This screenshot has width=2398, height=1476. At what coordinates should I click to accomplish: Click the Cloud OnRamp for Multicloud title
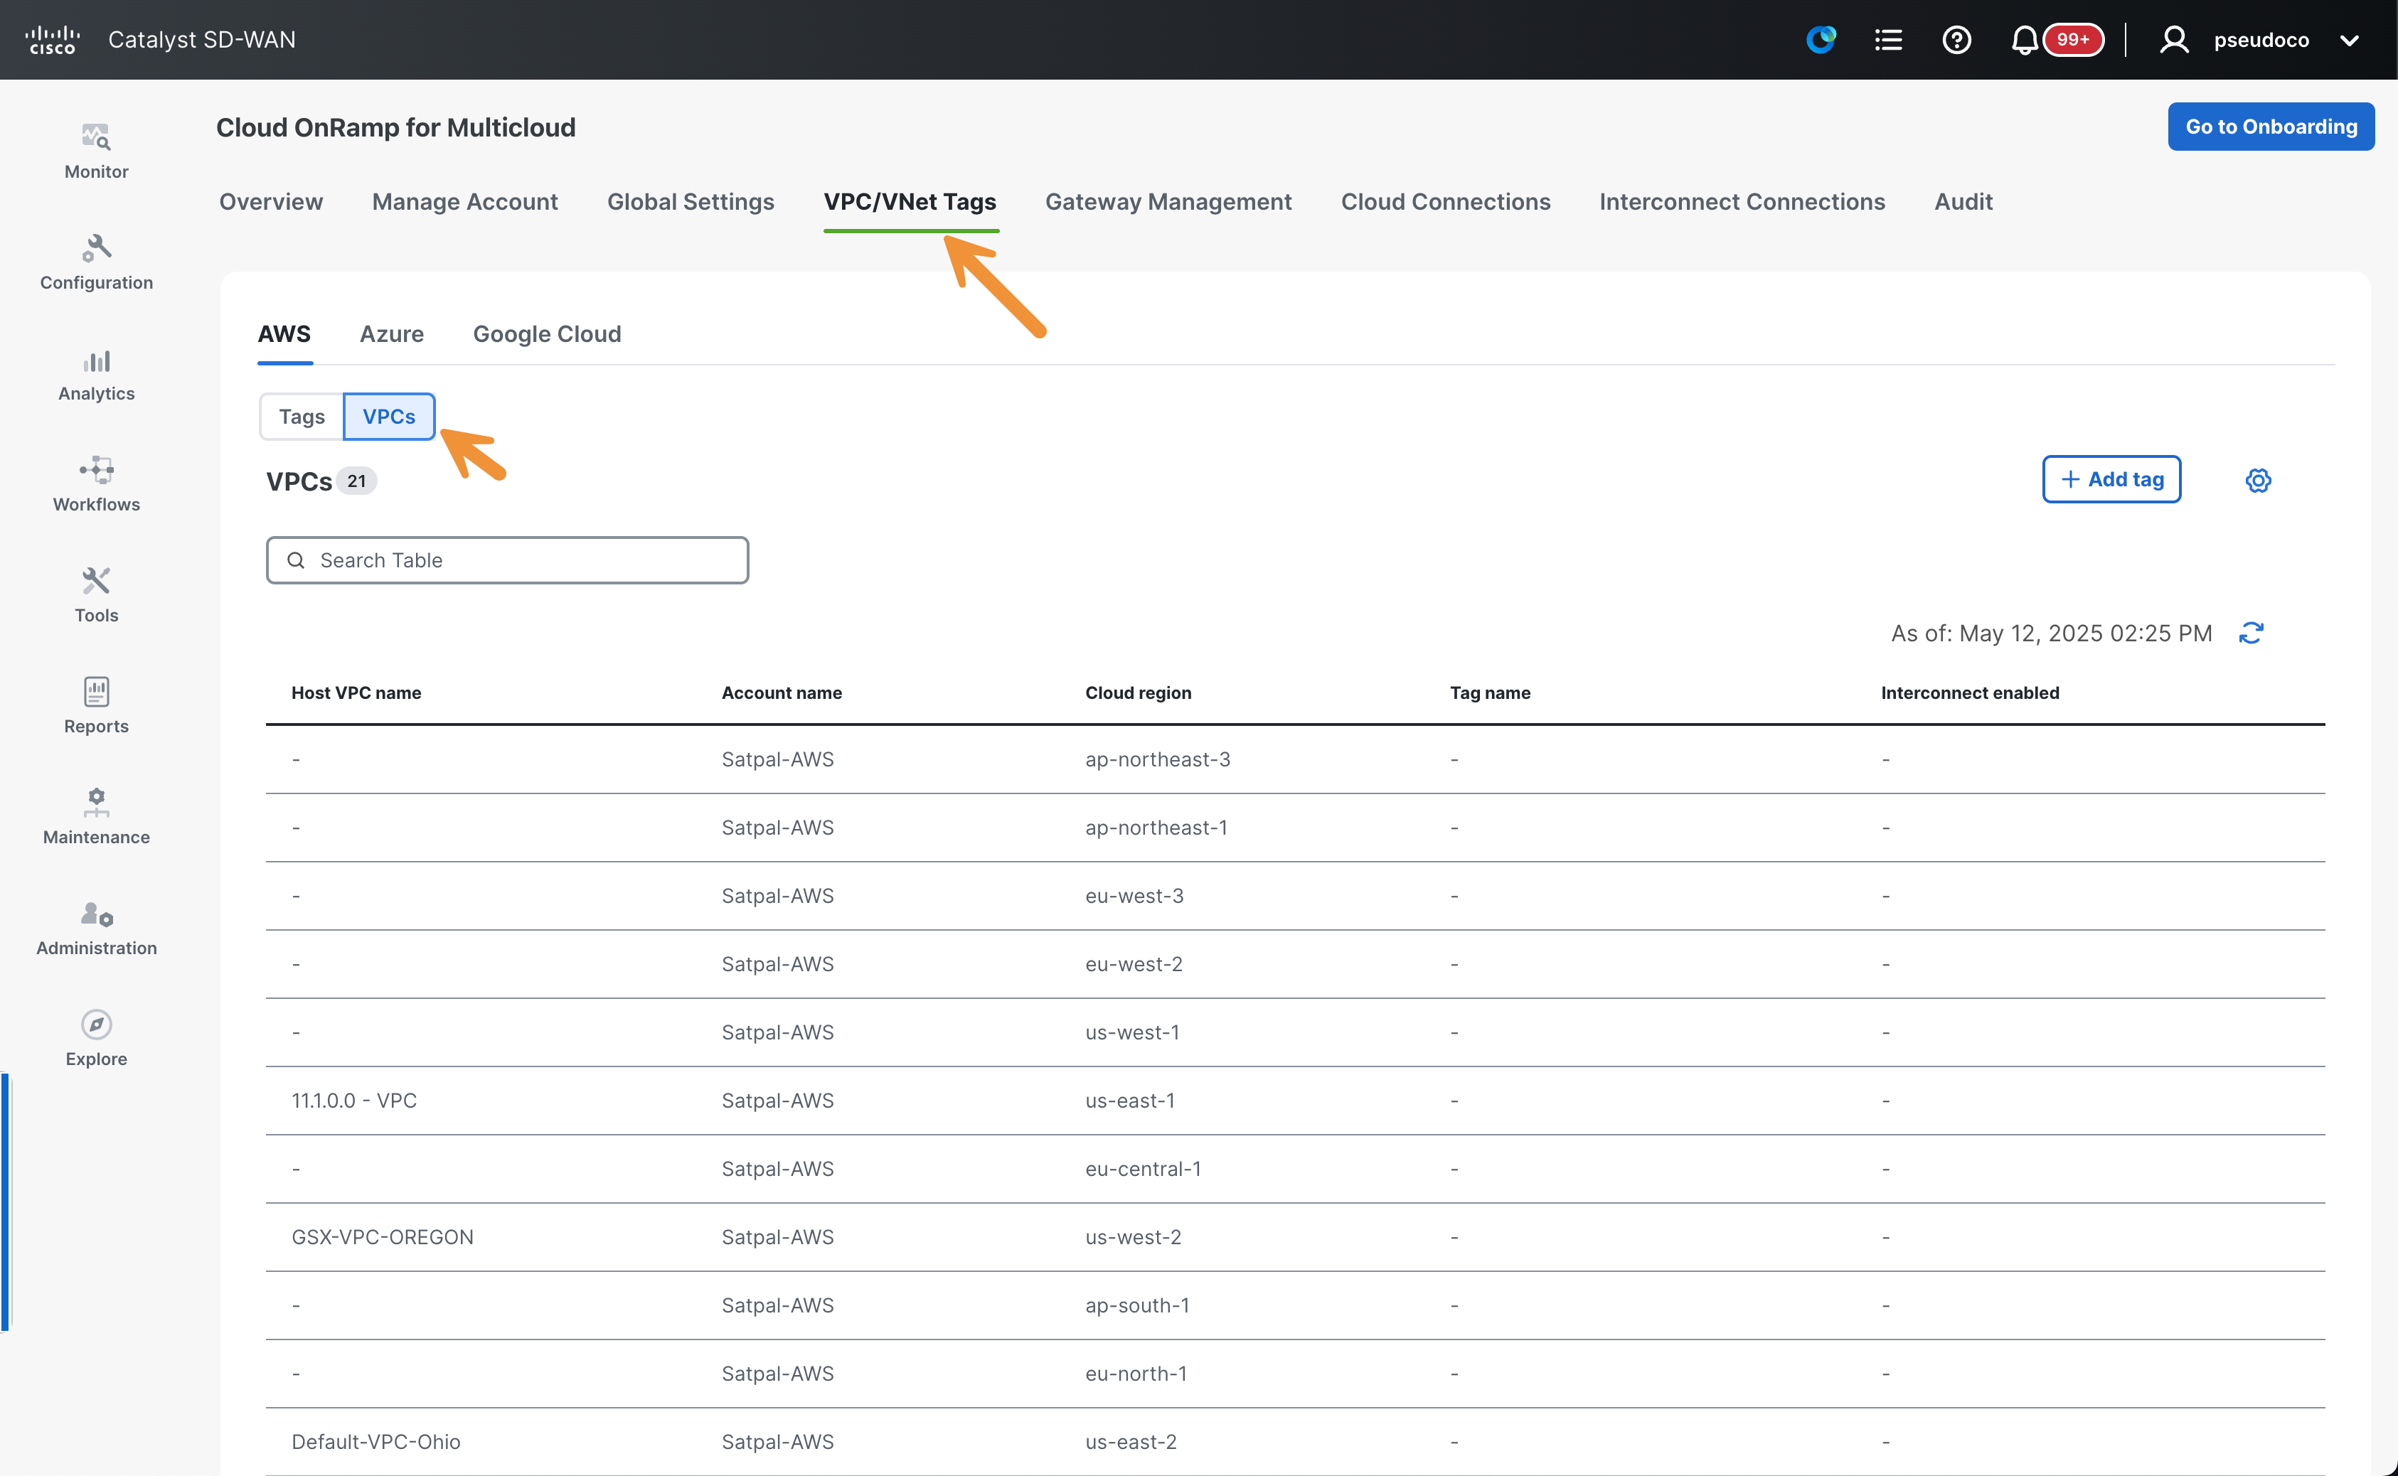point(395,128)
